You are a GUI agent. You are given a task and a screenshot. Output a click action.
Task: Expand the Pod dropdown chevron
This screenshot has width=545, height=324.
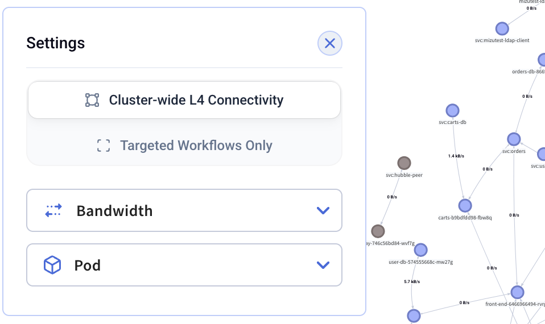323,265
